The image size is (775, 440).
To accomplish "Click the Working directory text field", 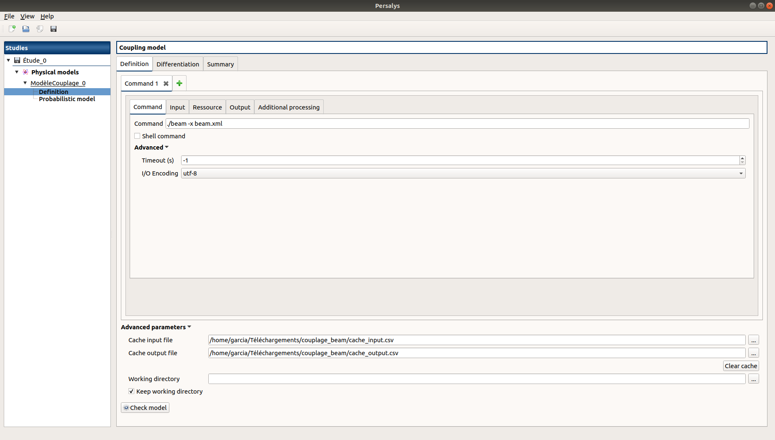I will [476, 379].
